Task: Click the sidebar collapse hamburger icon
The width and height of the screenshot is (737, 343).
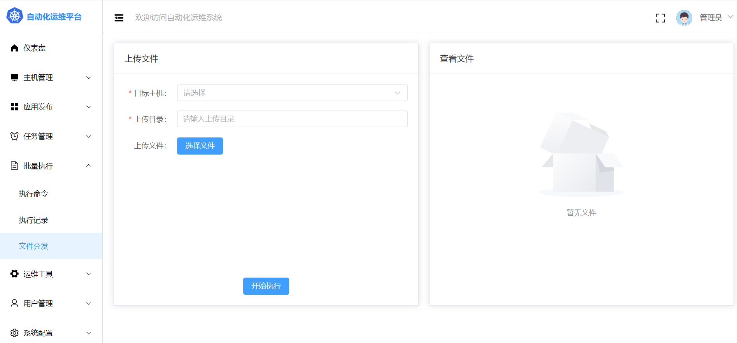Action: tap(119, 18)
